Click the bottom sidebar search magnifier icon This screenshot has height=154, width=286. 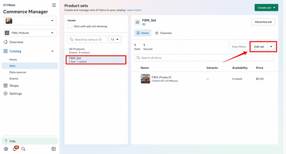tap(23, 149)
